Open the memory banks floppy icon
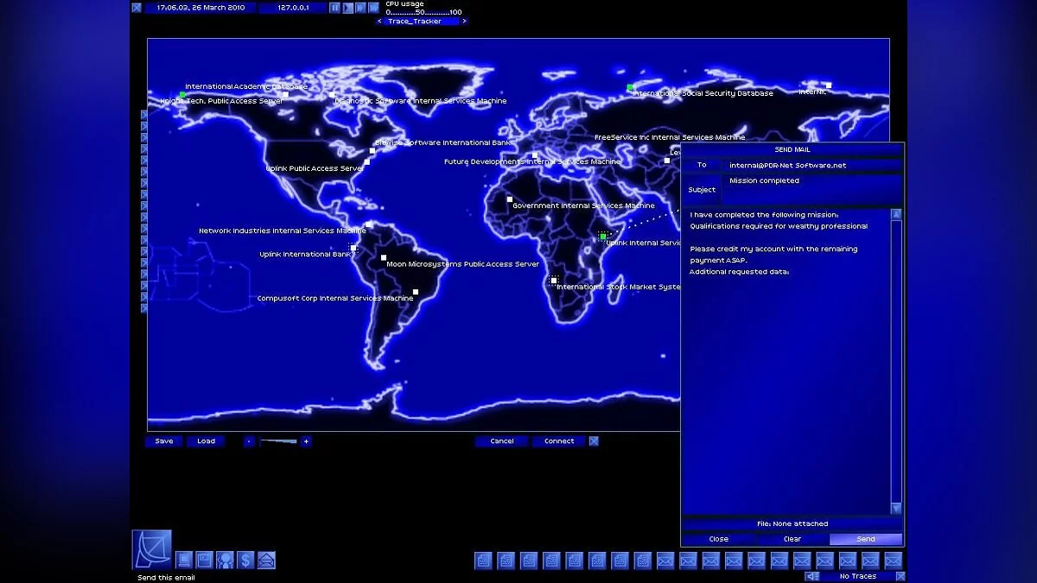 tap(204, 560)
